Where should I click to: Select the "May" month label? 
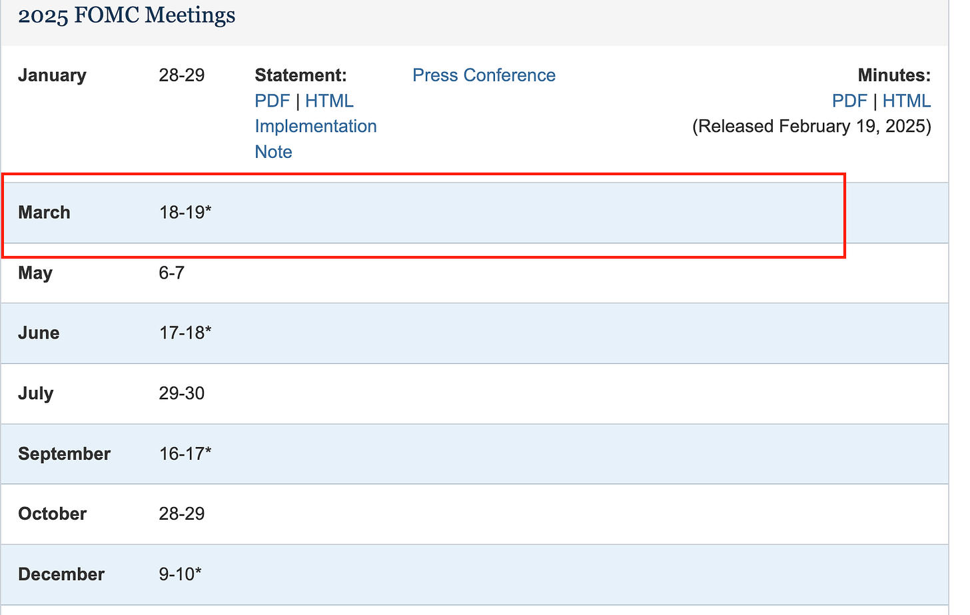[x=35, y=273]
